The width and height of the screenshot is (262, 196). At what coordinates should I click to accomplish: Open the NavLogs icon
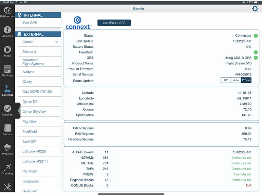tap(7, 69)
